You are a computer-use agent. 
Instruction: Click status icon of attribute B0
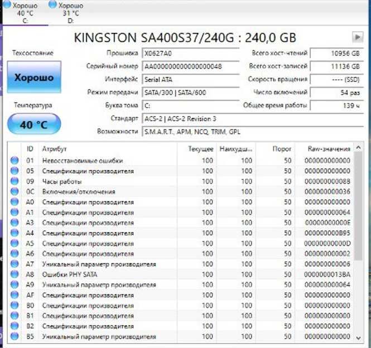pyautogui.click(x=15, y=306)
